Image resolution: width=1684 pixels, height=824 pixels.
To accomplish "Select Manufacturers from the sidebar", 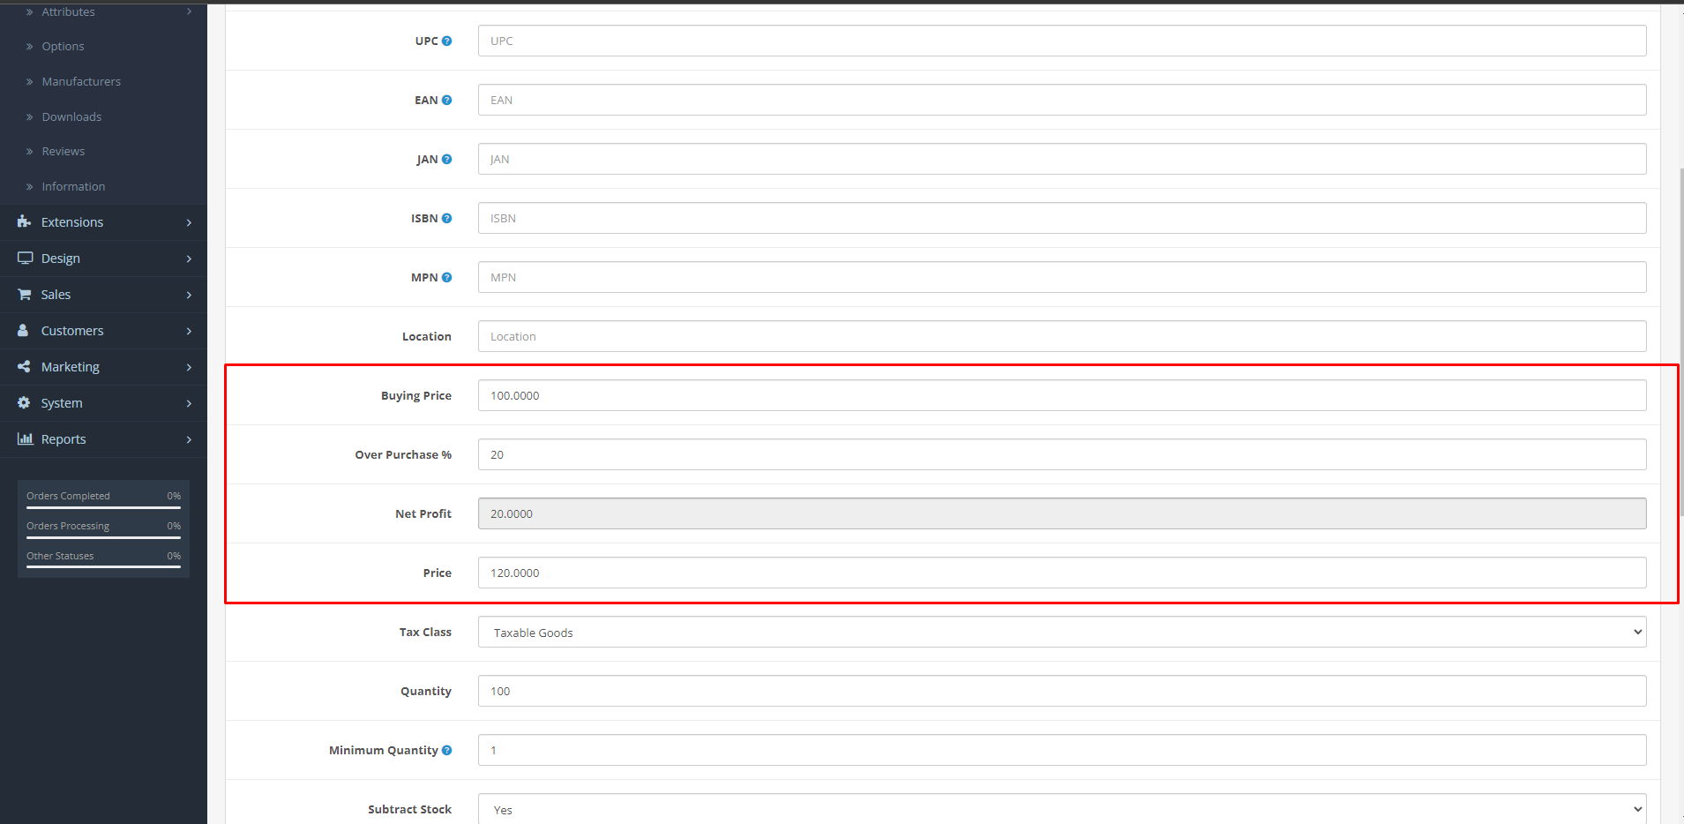I will [x=81, y=80].
